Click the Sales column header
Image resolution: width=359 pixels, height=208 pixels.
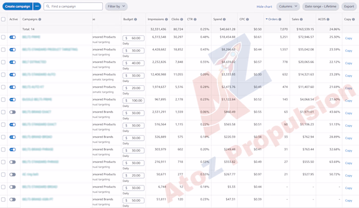pyautogui.click(x=295, y=20)
